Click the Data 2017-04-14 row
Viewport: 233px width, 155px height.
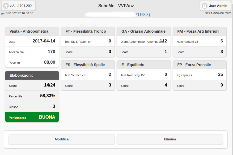click(x=32, y=41)
